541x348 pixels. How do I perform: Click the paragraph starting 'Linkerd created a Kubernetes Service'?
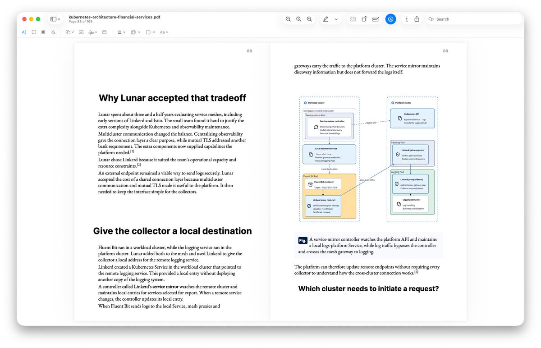170,273
